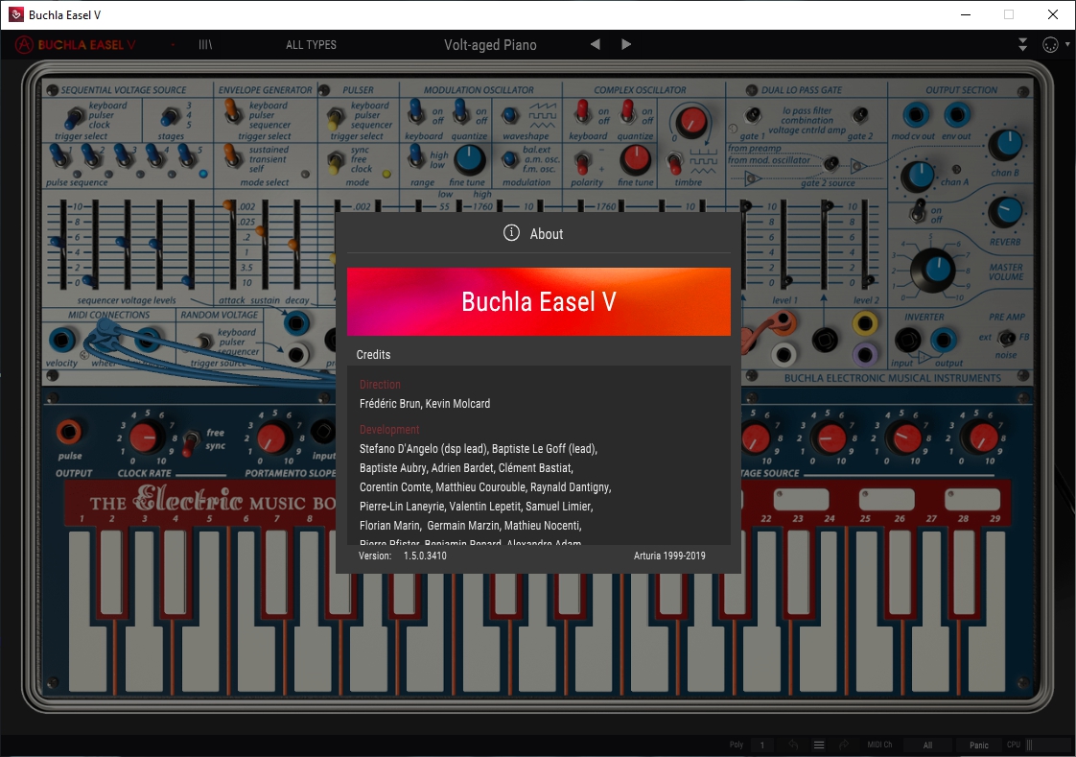Open the edit history list icon
Image resolution: width=1076 pixels, height=757 pixels.
819,745
